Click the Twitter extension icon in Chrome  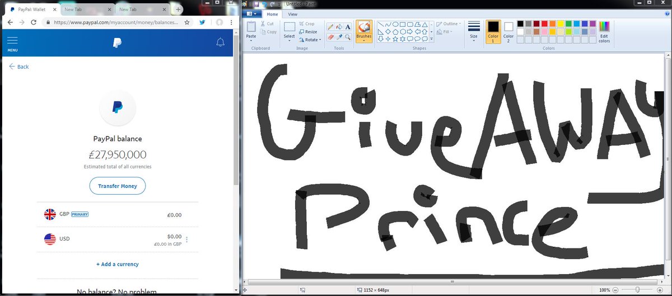point(202,22)
